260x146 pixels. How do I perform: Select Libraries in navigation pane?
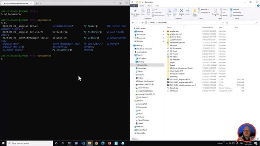click(x=140, y=101)
